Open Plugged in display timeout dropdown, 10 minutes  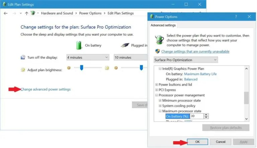pyautogui.click(x=131, y=57)
